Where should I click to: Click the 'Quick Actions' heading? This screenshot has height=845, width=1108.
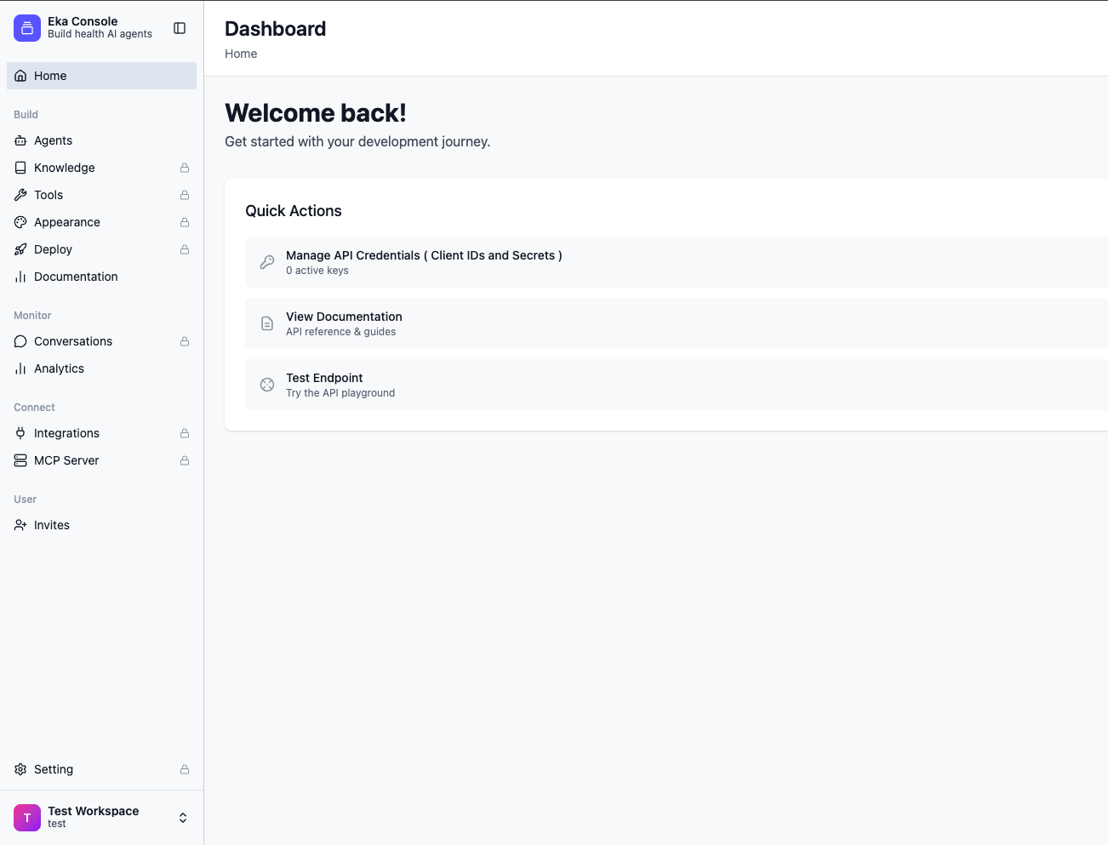coord(294,211)
